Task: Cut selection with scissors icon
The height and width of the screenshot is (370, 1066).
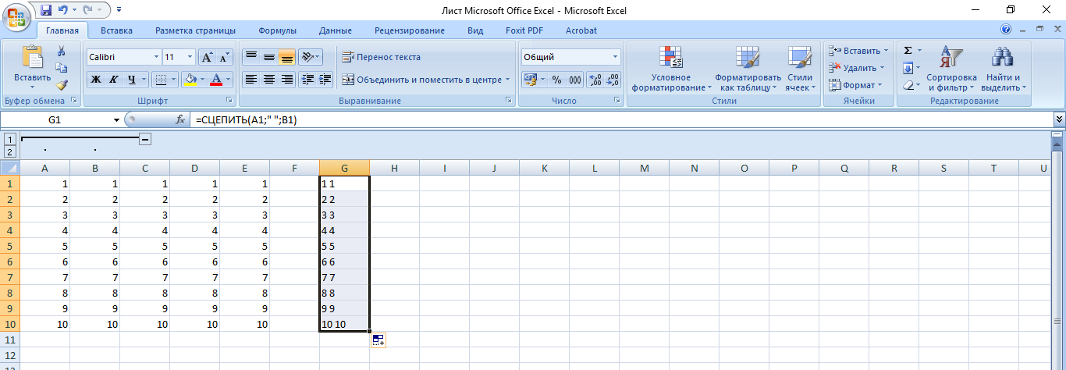Action: 62,51
